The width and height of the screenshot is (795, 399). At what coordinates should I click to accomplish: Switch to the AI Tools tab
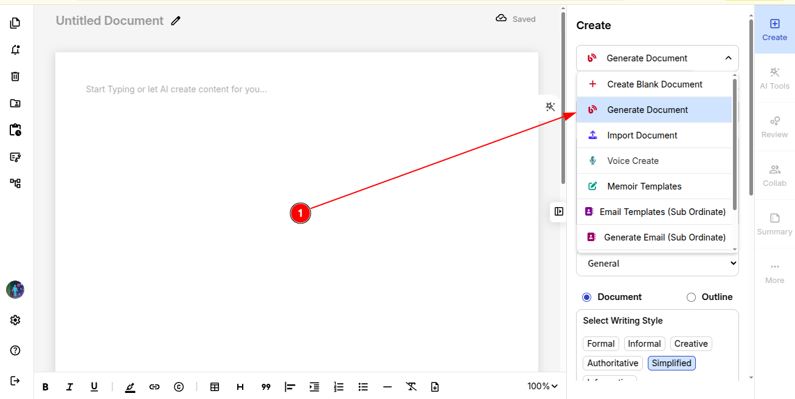(x=774, y=78)
